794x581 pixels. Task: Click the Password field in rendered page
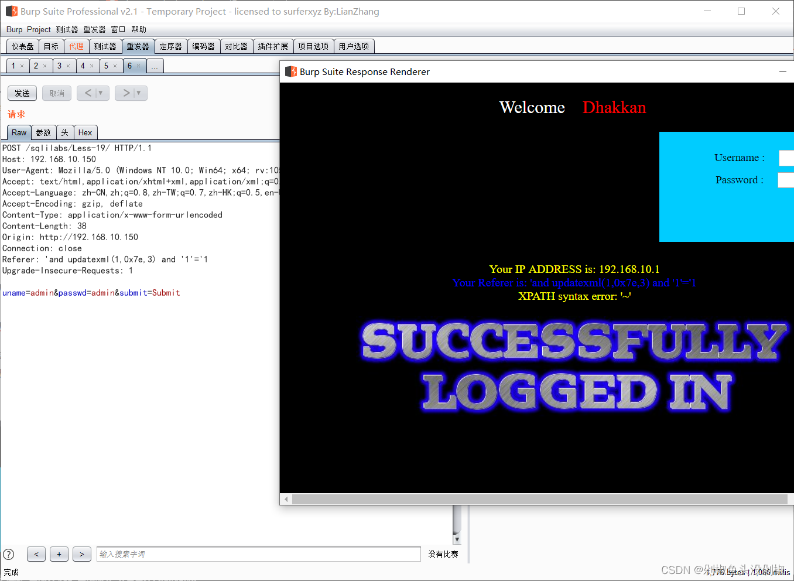785,180
